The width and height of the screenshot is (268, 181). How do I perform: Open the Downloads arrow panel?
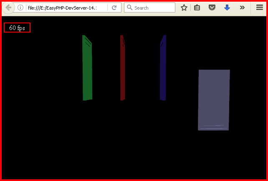coord(227,8)
